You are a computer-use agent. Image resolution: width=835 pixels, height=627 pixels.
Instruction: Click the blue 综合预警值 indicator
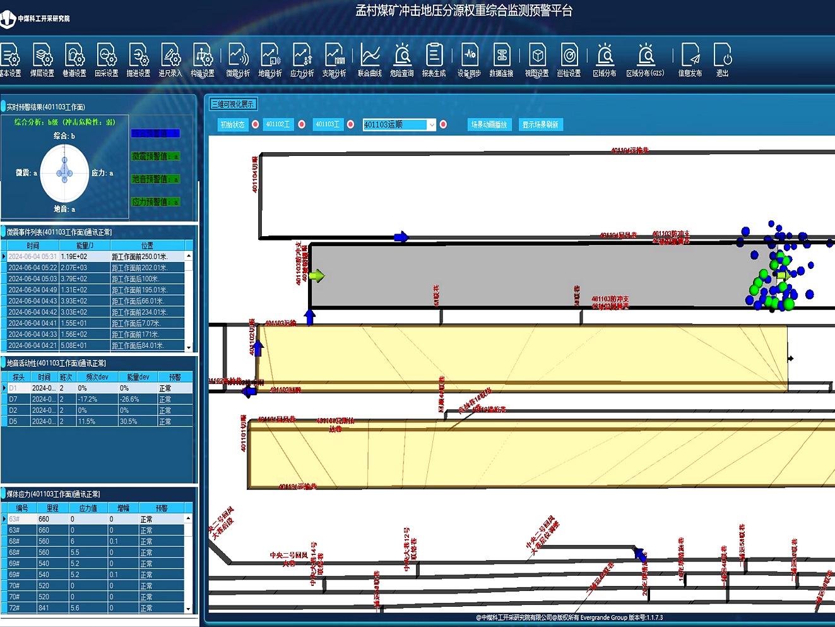155,134
